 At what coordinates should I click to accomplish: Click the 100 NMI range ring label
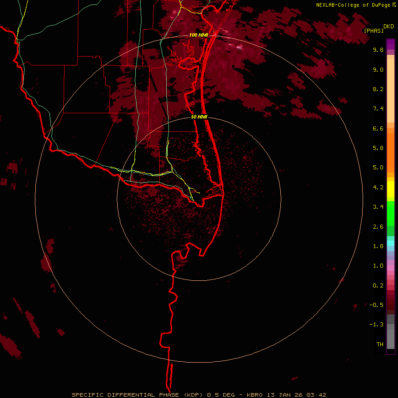[199, 35]
